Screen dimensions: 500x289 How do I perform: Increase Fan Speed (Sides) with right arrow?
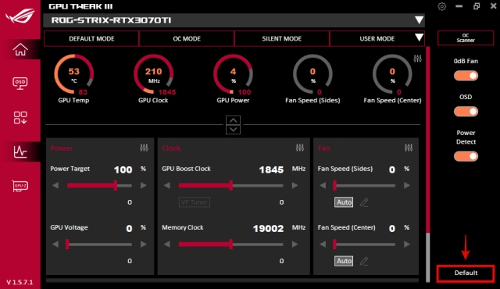(x=407, y=185)
